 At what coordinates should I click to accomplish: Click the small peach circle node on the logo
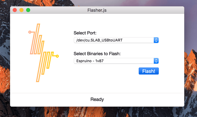[x=30, y=32]
